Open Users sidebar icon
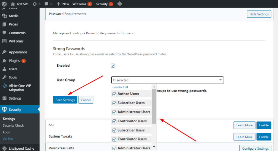The width and height of the screenshot is (278, 151). (x=4, y=69)
